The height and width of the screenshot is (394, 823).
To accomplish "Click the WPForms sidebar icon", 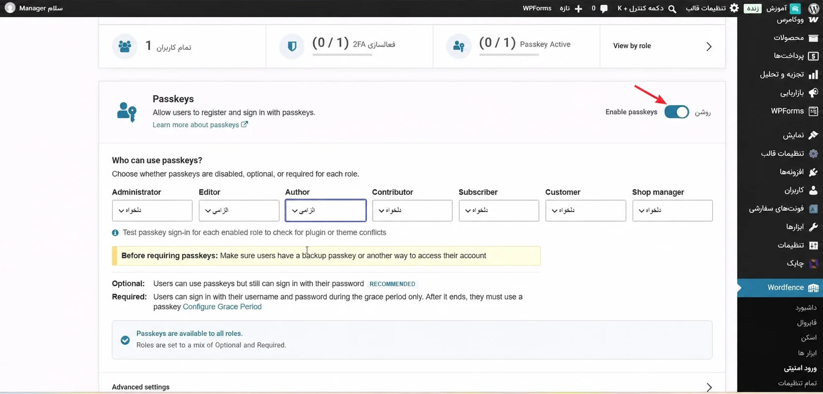I will (813, 111).
